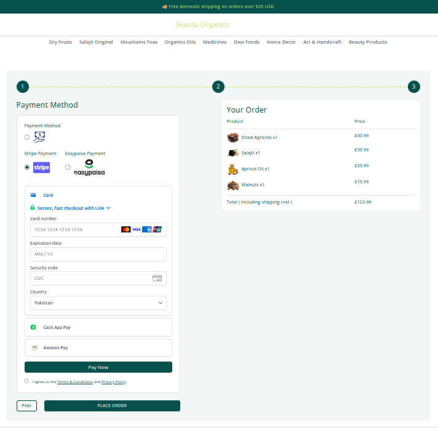Screen dimensions: 438x428
Task: Click the Cash App Pay icon
Action: [33, 327]
